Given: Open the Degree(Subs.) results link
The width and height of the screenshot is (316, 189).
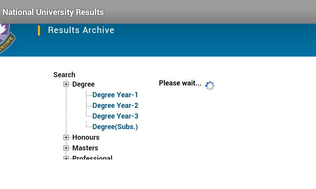Looking at the screenshot, I should tap(115, 127).
